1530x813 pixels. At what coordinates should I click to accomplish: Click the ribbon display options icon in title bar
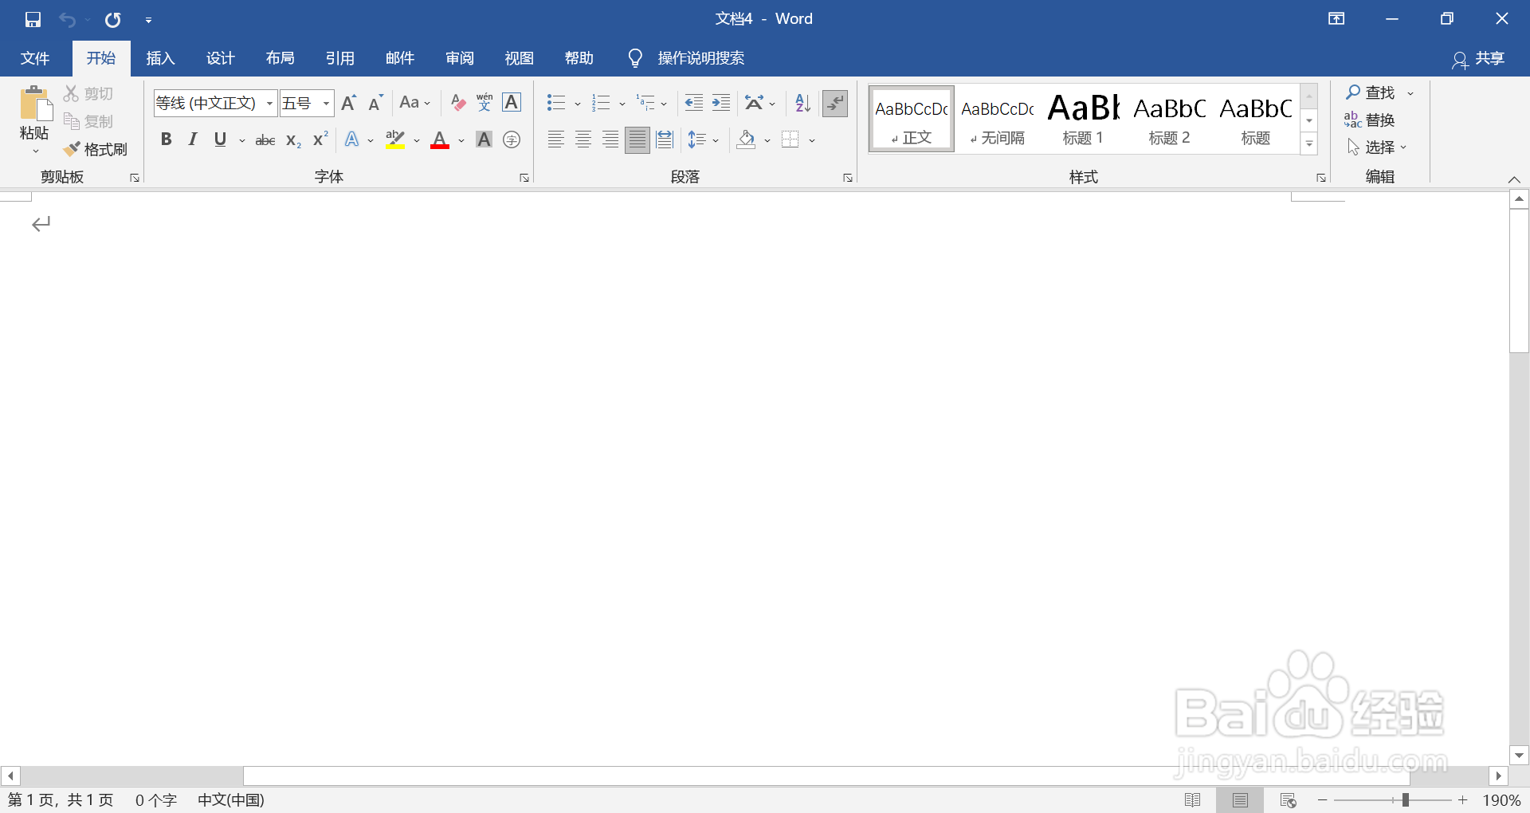pyautogui.click(x=1336, y=19)
